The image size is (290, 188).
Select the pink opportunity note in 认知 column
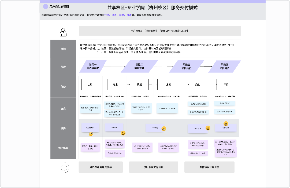click(x=90, y=147)
